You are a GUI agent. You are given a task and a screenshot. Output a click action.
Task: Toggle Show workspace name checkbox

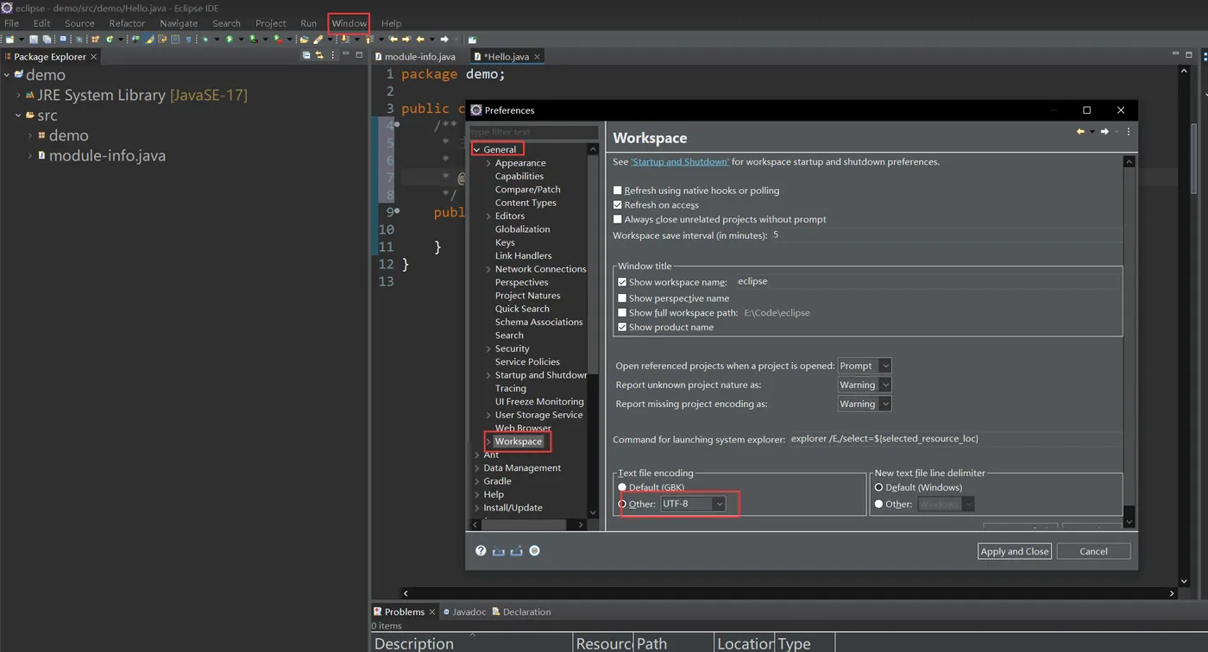click(x=622, y=282)
